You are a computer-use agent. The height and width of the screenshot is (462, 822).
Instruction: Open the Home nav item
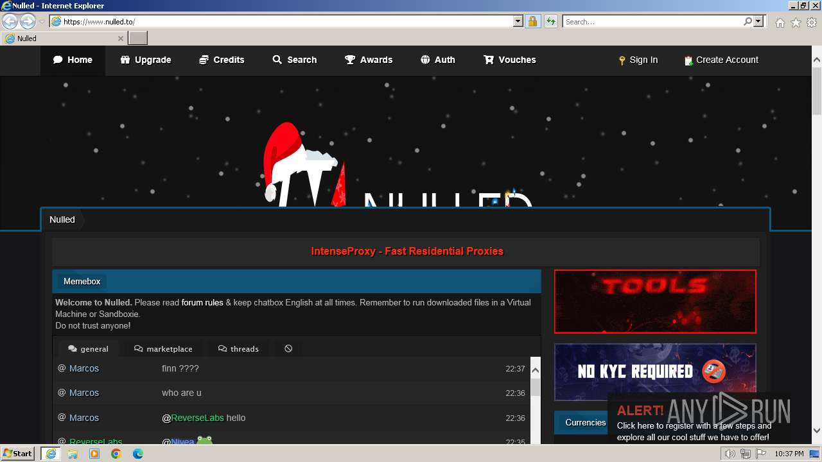coord(73,60)
